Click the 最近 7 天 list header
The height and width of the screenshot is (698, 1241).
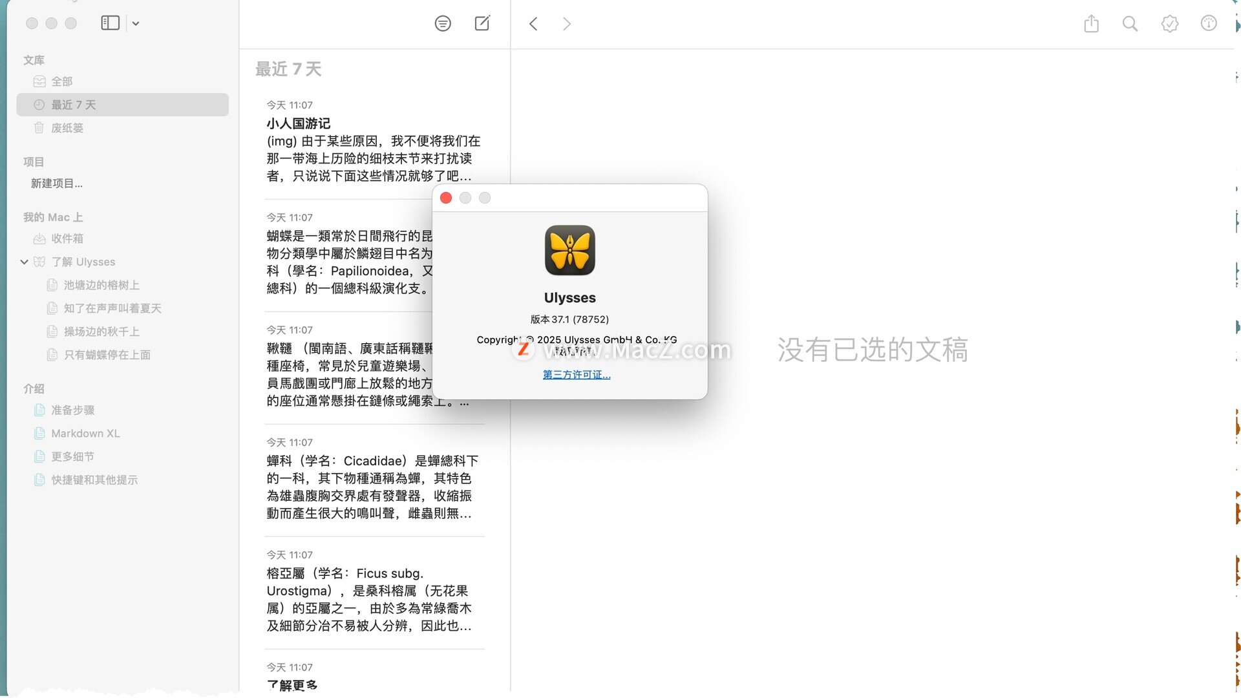pyautogui.click(x=288, y=69)
